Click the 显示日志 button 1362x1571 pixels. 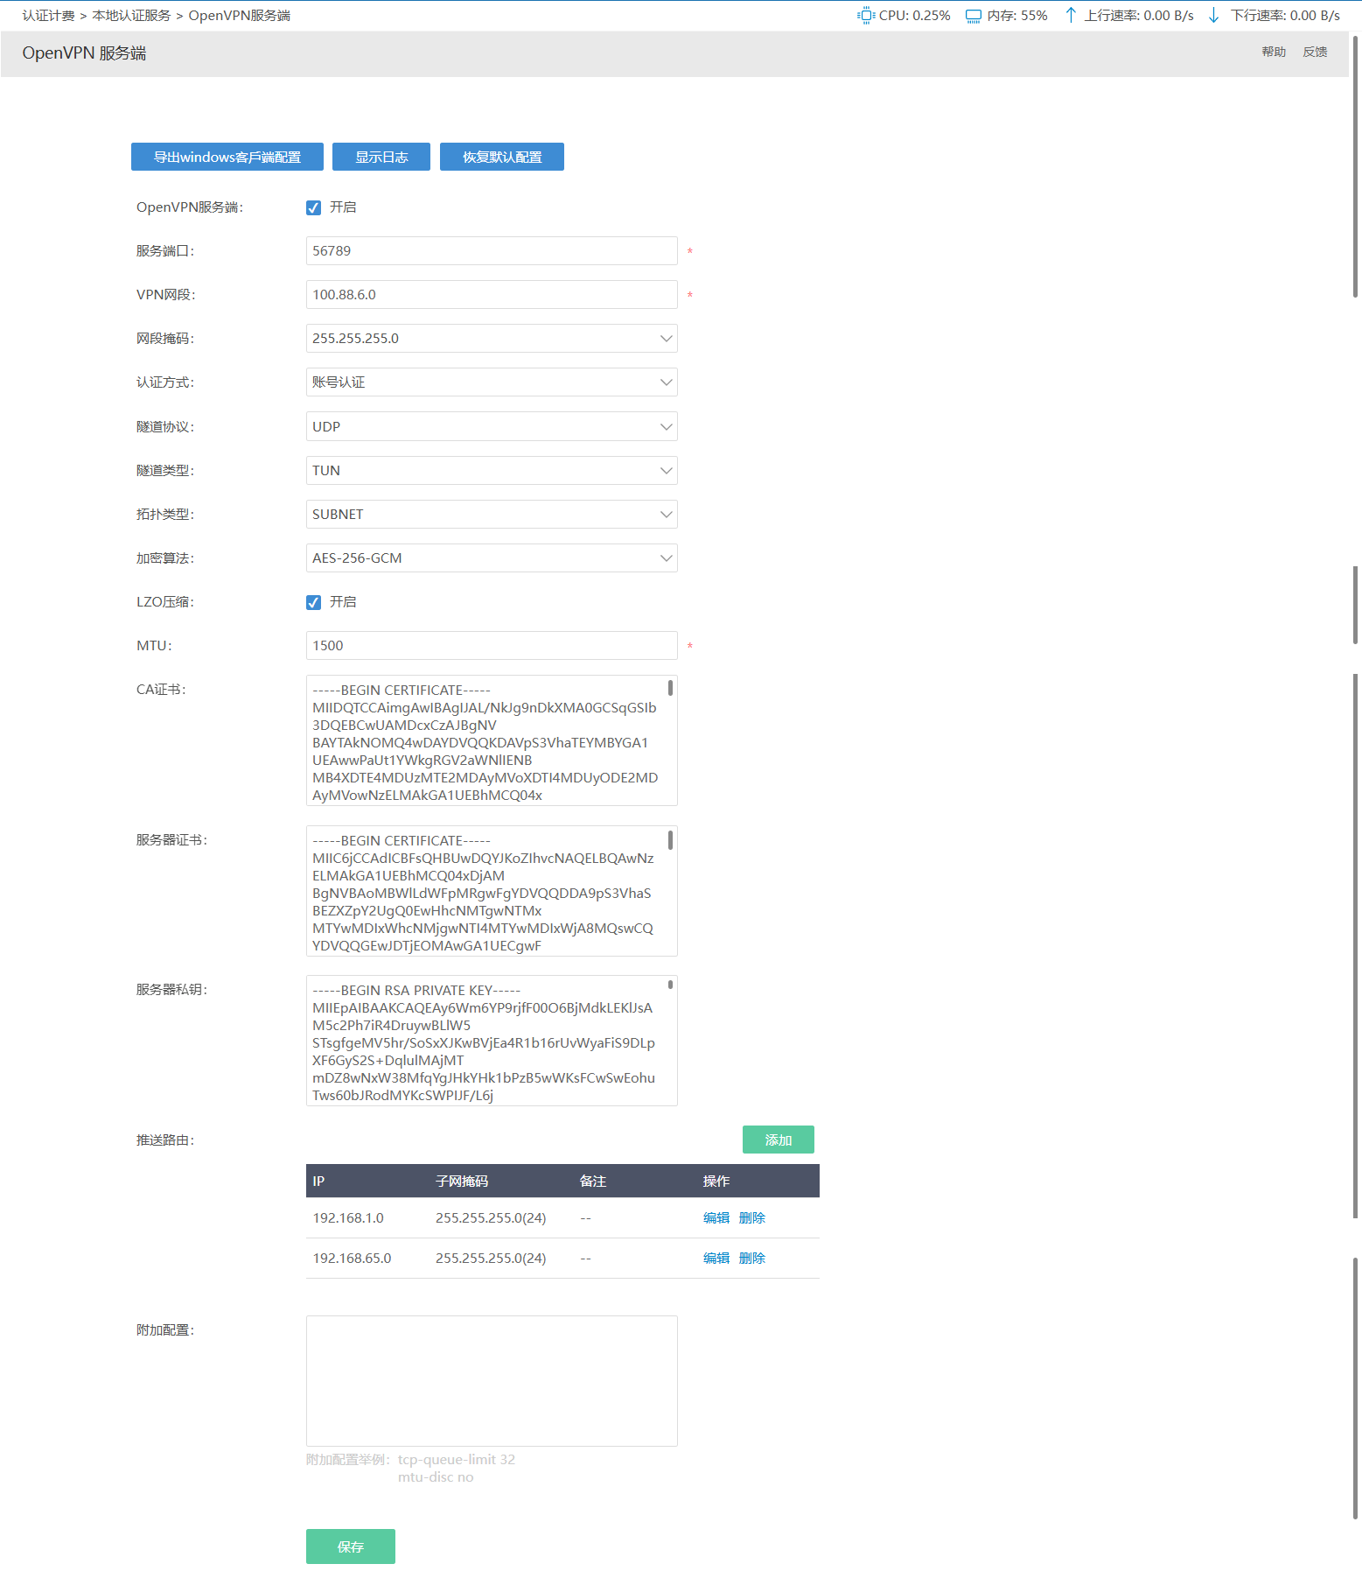(381, 158)
